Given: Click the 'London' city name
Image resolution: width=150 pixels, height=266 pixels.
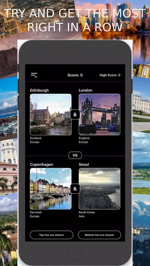Looking at the screenshot, I should [x=86, y=90].
